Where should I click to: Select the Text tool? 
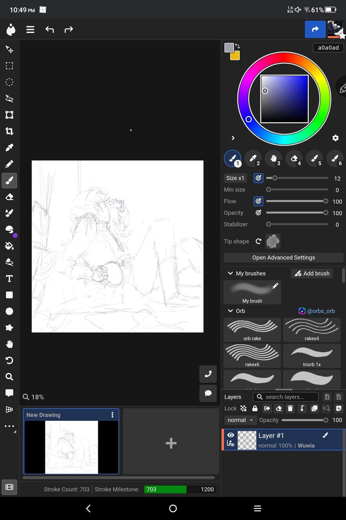pyautogui.click(x=10, y=279)
